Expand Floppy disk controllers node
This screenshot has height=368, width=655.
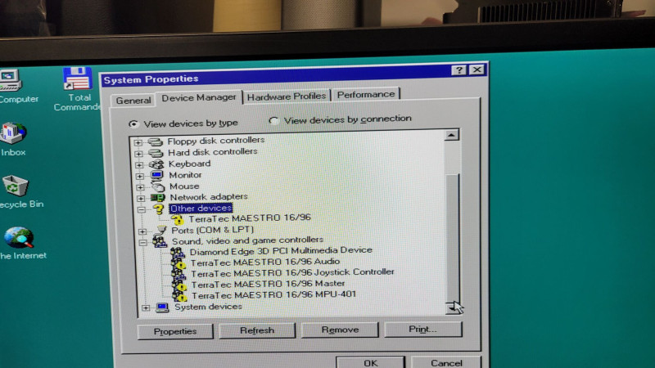point(138,142)
